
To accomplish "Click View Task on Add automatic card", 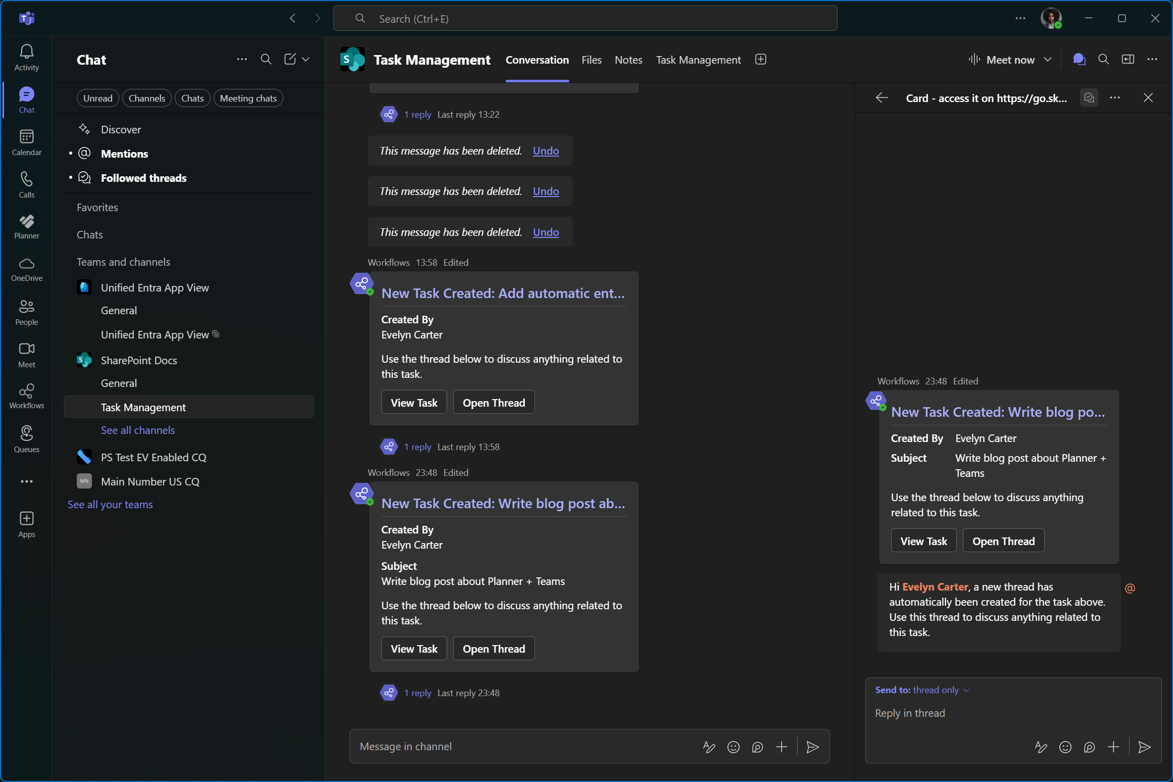I will tap(414, 403).
